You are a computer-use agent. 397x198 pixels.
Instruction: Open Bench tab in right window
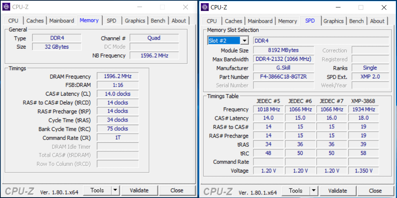click(x=357, y=21)
